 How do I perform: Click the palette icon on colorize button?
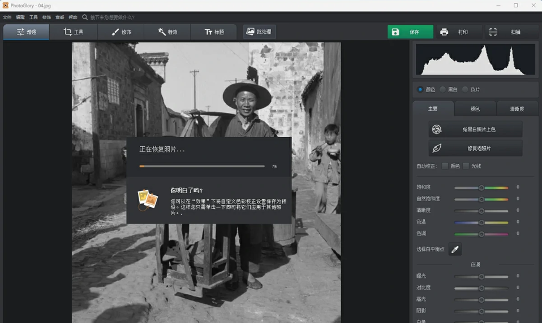437,129
